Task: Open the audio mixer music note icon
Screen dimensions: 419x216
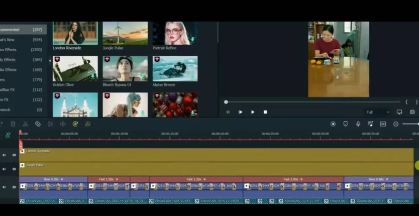Action: tap(370, 124)
